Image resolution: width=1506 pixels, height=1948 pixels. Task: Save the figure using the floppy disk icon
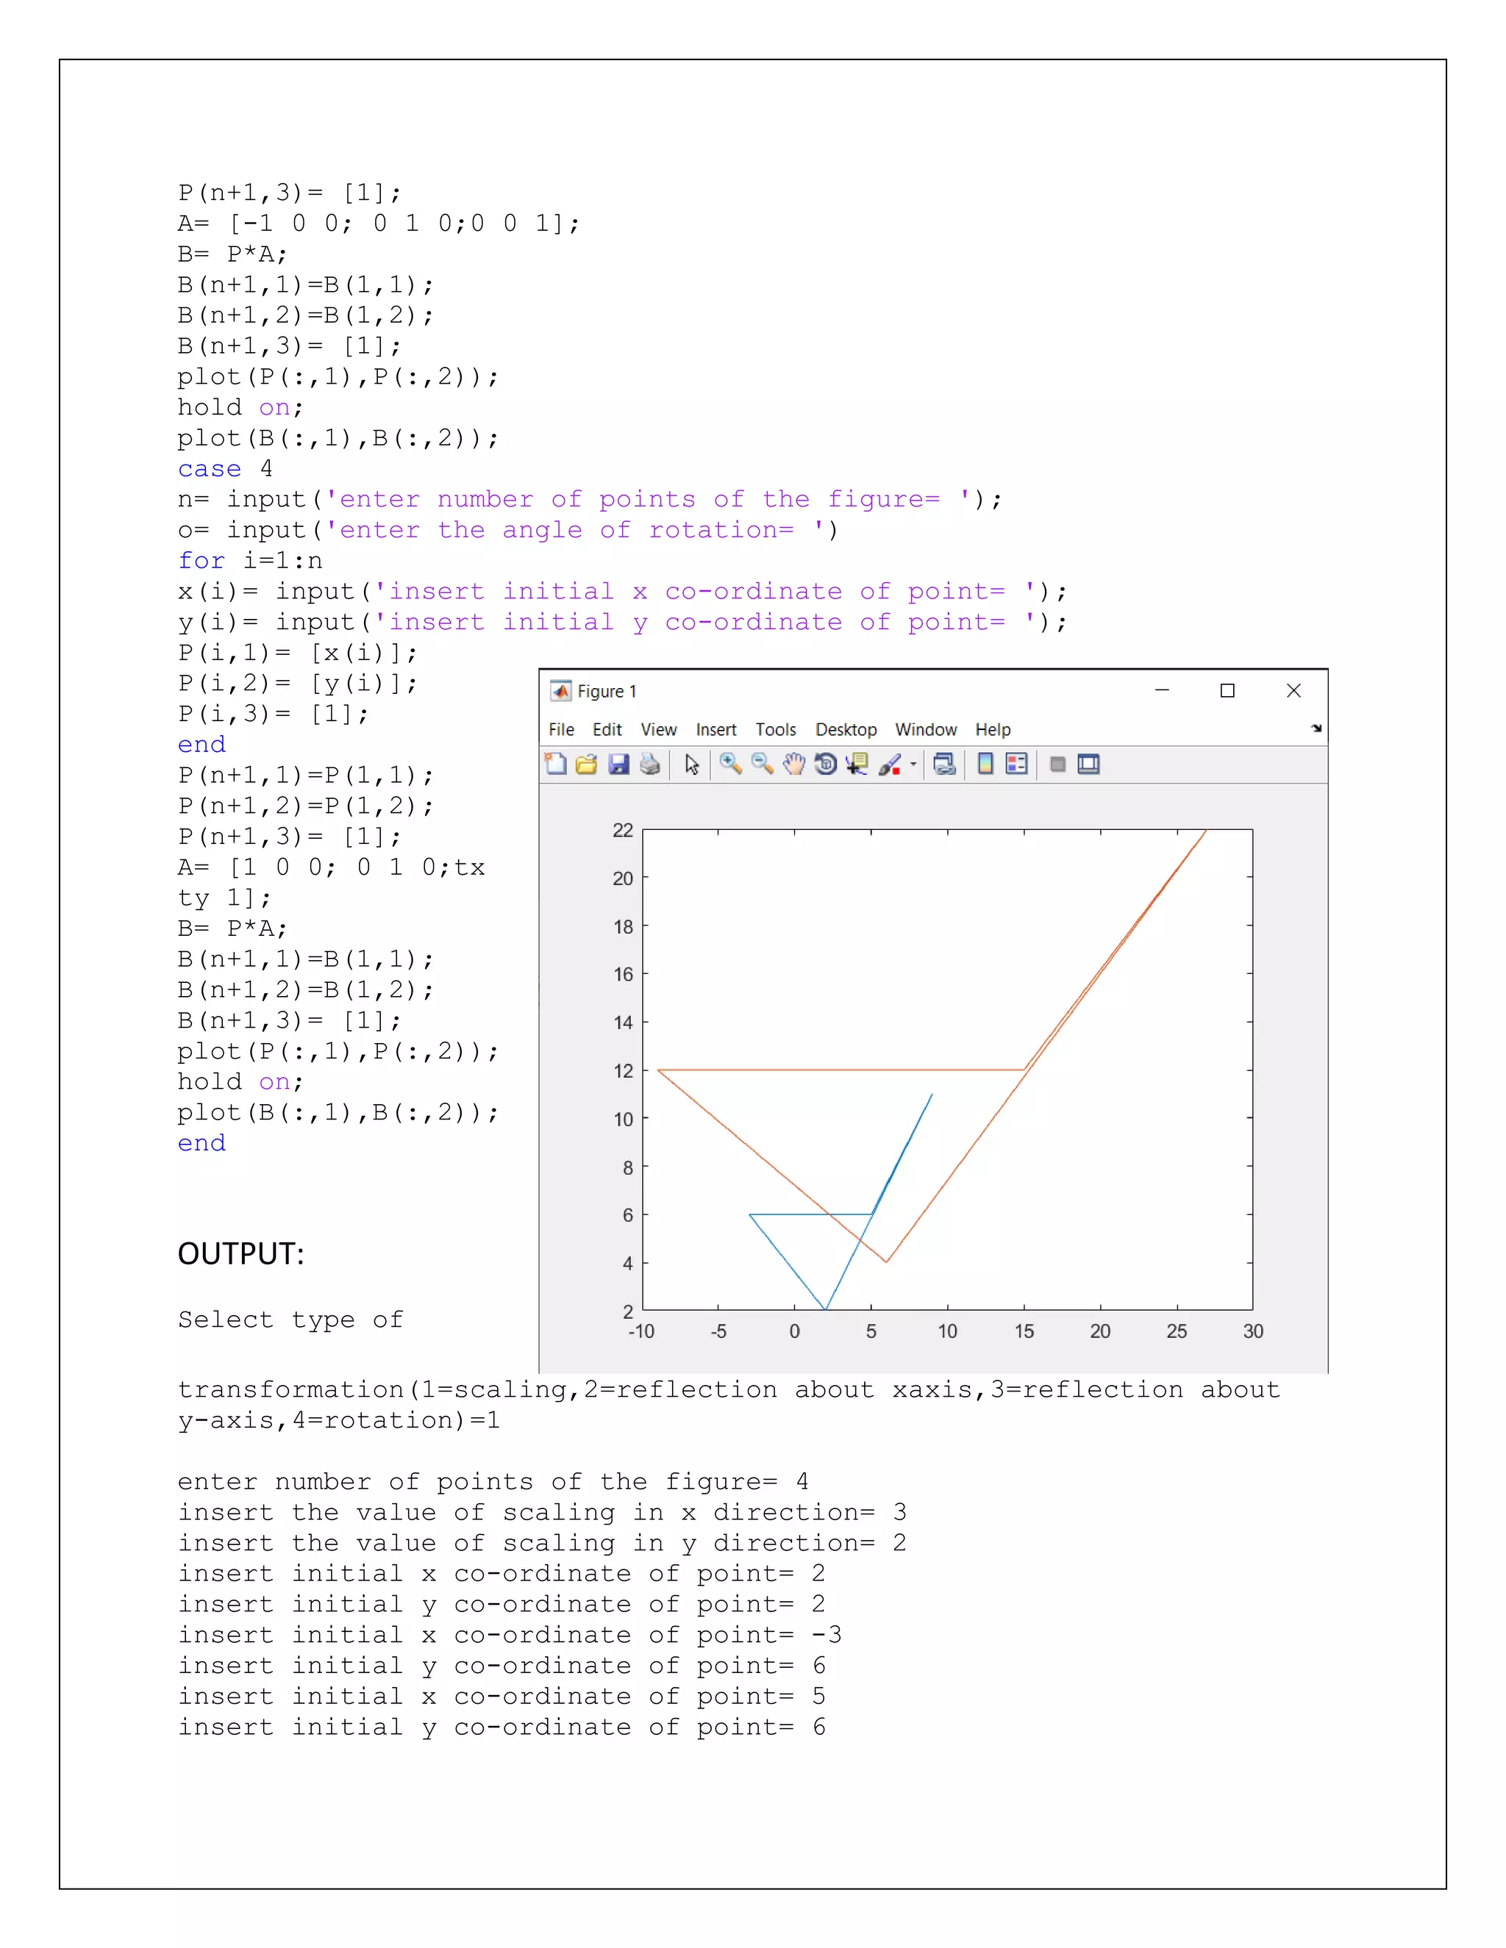click(619, 764)
